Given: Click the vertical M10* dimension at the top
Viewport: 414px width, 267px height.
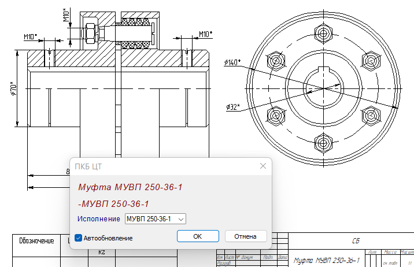Looking at the screenshot, I should [66, 16].
